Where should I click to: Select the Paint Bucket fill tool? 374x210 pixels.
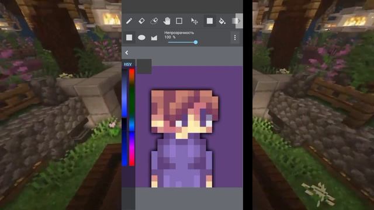222,21
